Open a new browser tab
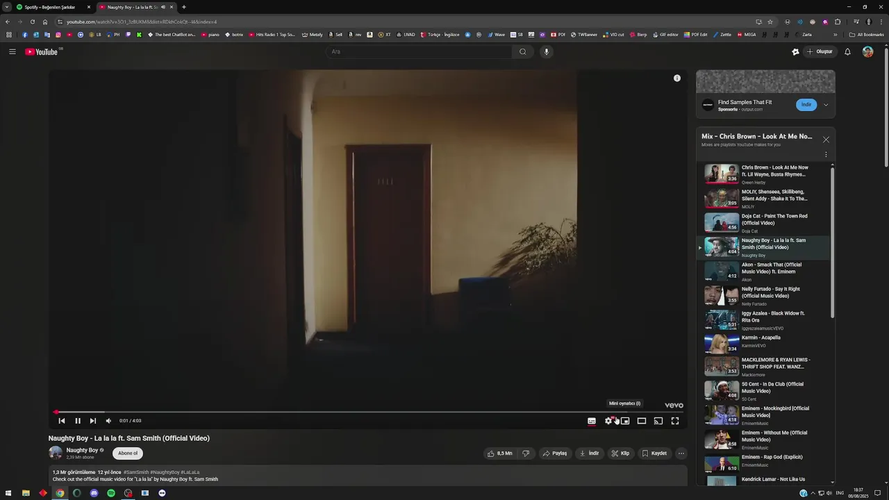Screen dimensions: 889x500 (184, 7)
